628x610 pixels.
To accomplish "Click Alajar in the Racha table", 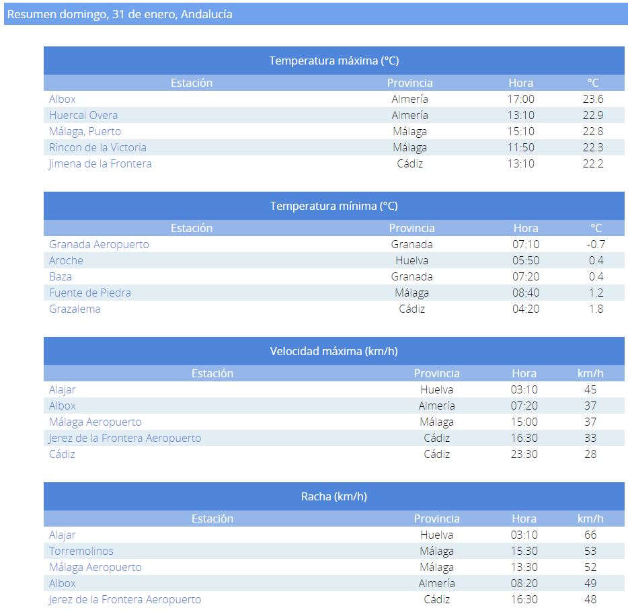I will click(x=63, y=535).
